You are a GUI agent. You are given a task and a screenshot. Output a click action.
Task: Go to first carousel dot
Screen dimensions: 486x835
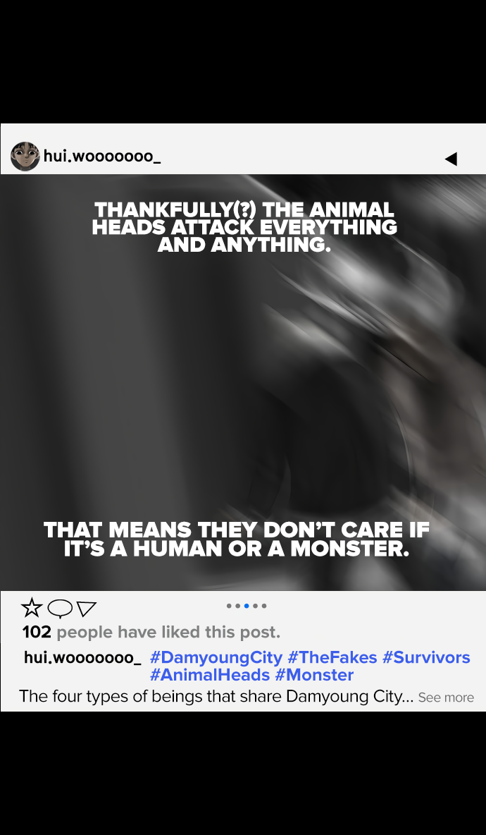[x=229, y=606]
